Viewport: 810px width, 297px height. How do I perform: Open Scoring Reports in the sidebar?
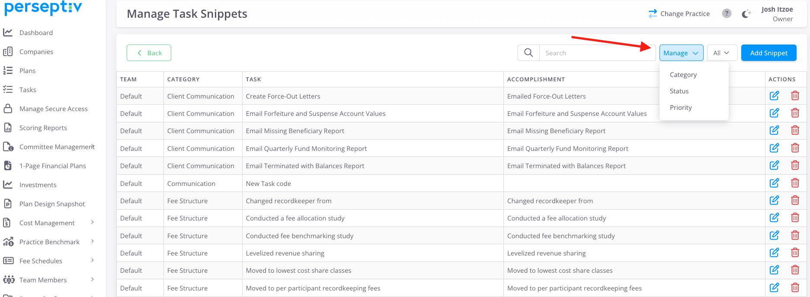coord(43,128)
